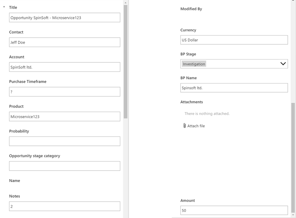
Task: Click the empty Probability field
Action: click(x=64, y=141)
